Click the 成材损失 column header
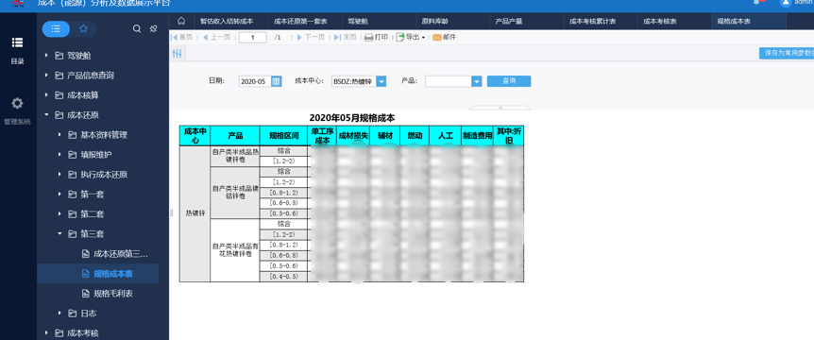This screenshot has height=340, width=814. 353,135
